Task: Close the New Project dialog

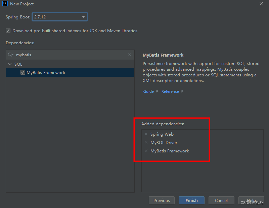Action: point(261,4)
